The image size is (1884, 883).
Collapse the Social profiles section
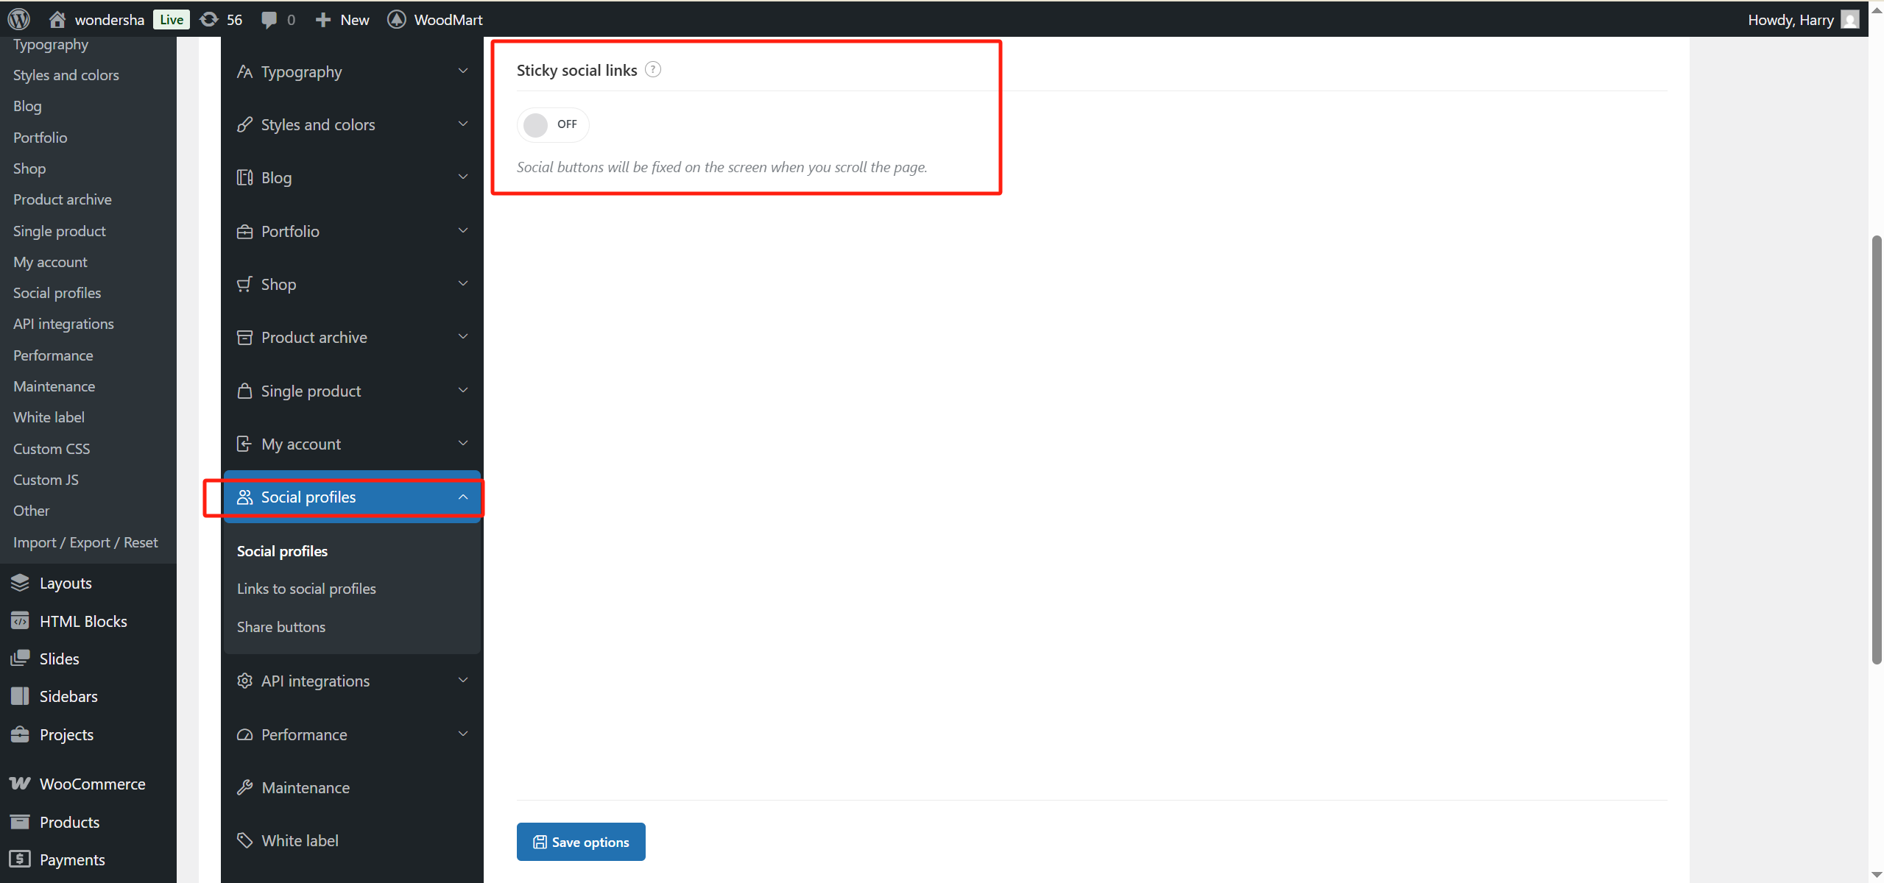click(463, 497)
